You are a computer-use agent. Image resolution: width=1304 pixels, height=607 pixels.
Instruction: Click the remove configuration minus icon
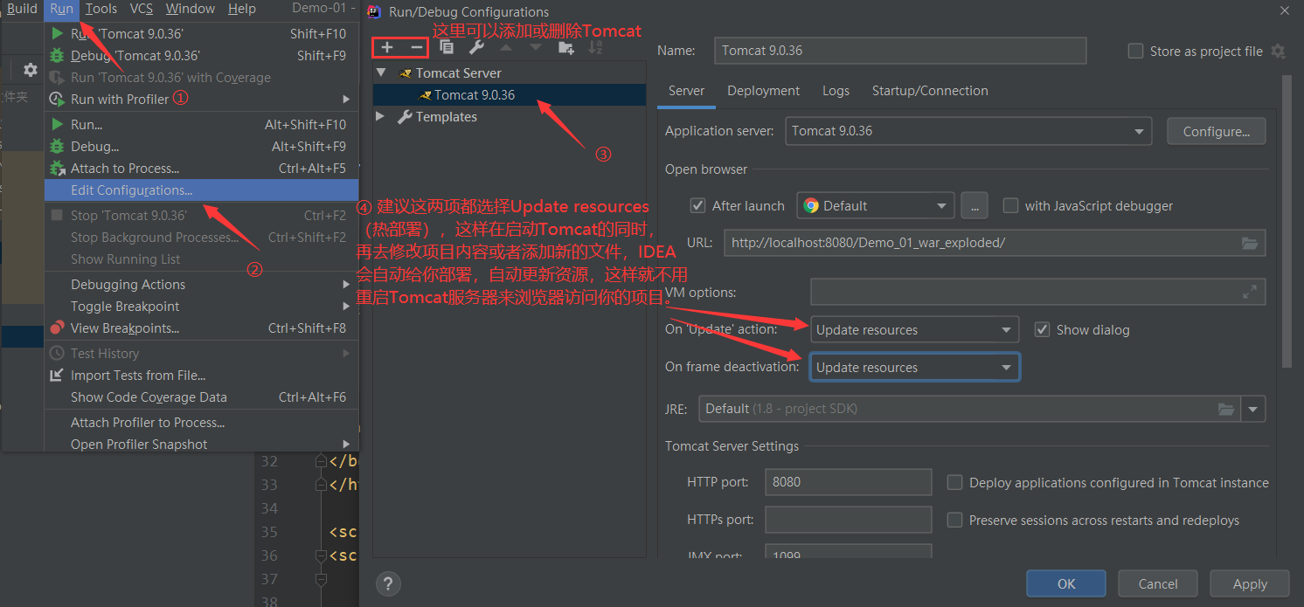tap(417, 48)
